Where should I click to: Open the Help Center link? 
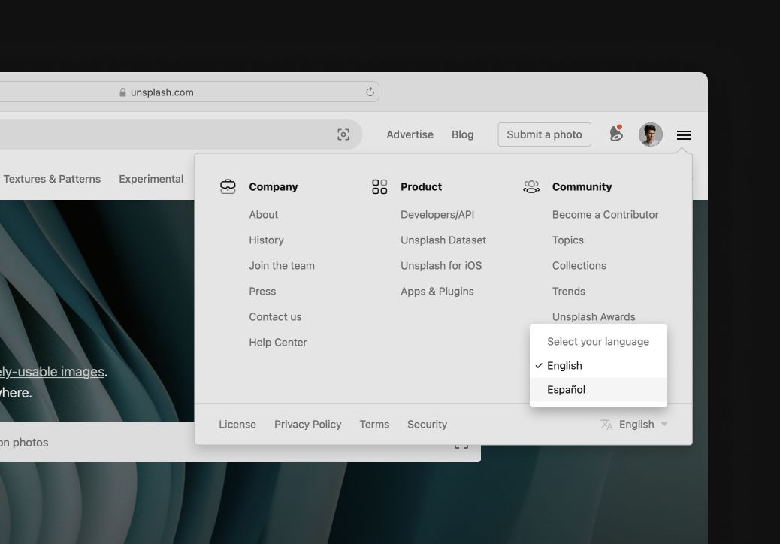tap(278, 342)
